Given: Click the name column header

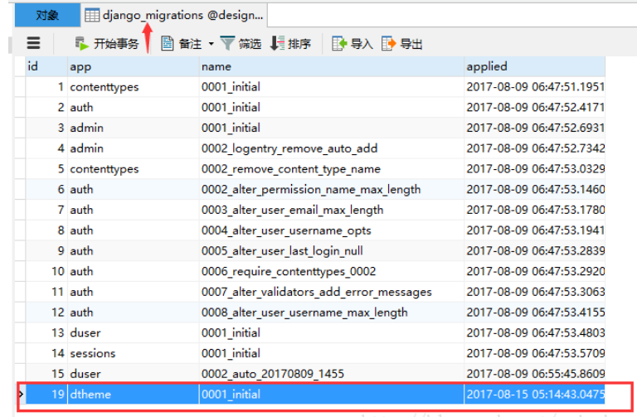Looking at the screenshot, I should click(x=332, y=66).
